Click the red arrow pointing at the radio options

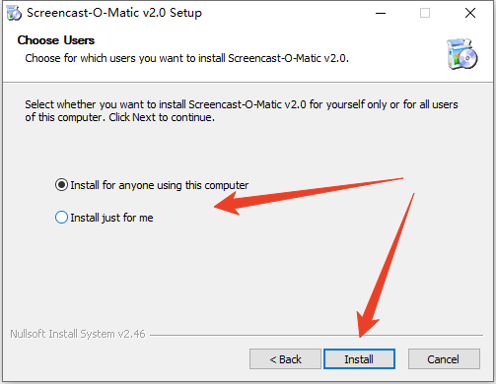[x=308, y=196]
